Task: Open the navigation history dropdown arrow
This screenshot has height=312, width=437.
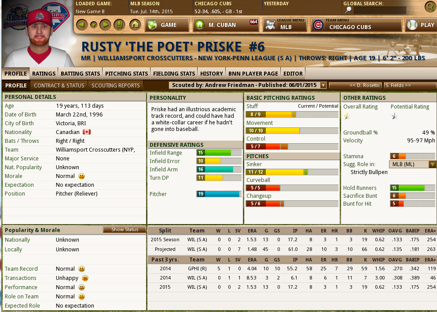Action: pos(93,25)
